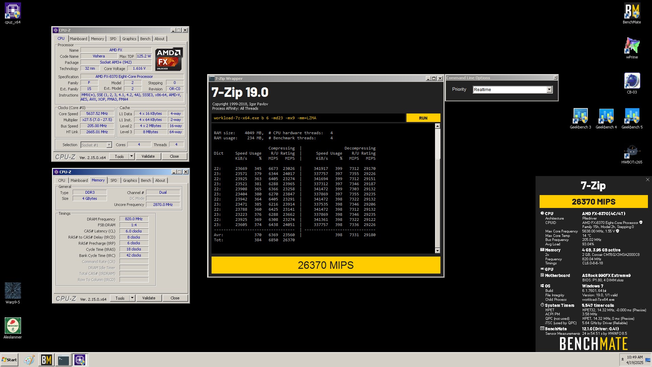Image resolution: width=652 pixels, height=367 pixels.
Task: Switch to CPU tab in lower CPU-Z
Action: [61, 180]
